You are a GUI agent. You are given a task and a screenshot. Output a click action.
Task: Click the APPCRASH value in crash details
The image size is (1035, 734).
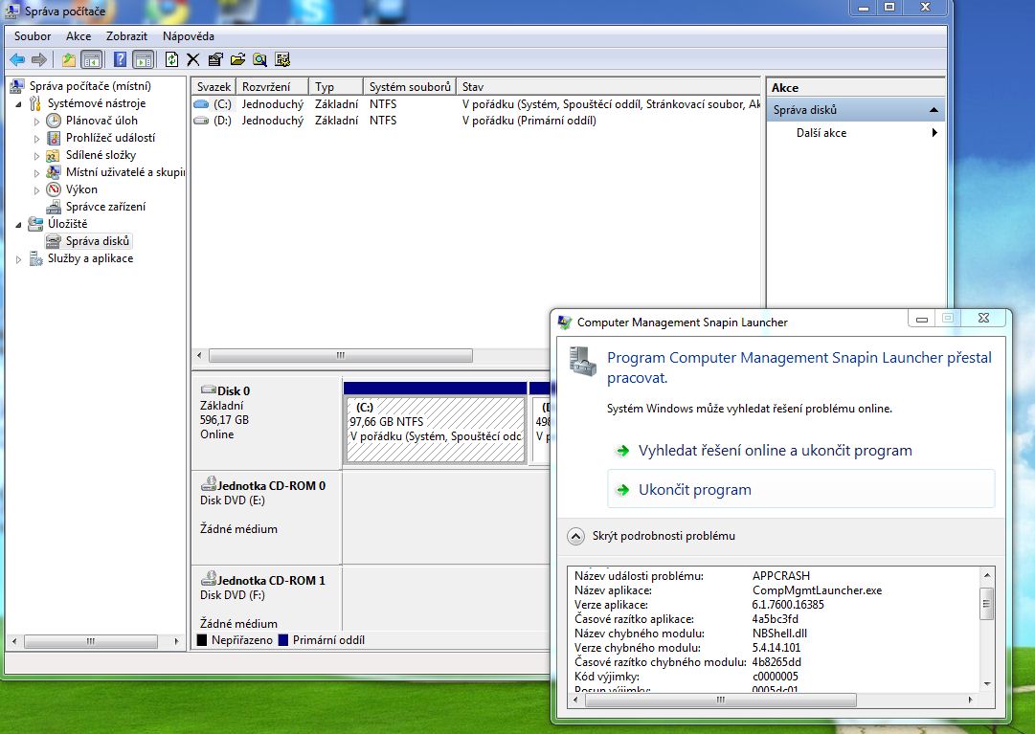coord(781,576)
